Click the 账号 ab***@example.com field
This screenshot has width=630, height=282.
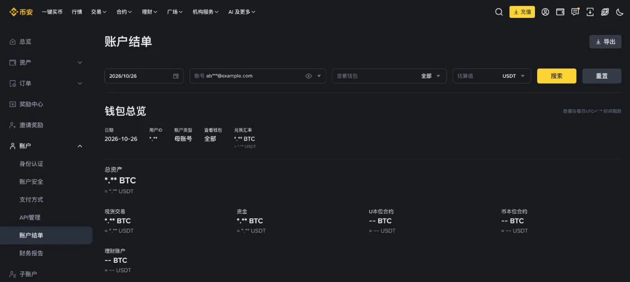[x=258, y=76]
